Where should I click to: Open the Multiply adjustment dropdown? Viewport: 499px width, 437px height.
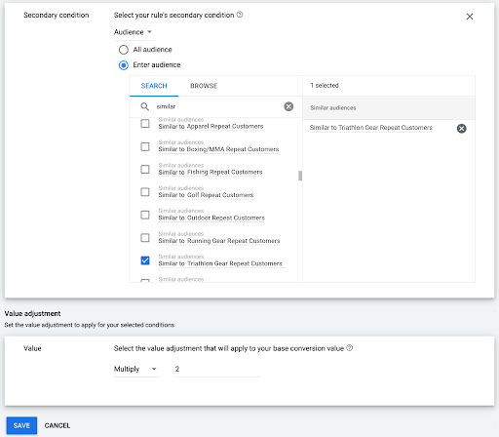pyautogui.click(x=136, y=369)
